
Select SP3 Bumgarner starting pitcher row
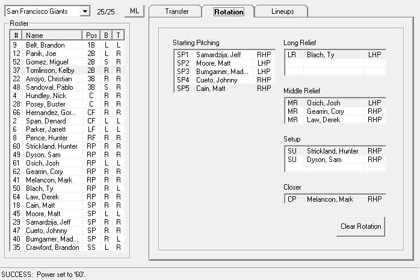click(x=223, y=72)
